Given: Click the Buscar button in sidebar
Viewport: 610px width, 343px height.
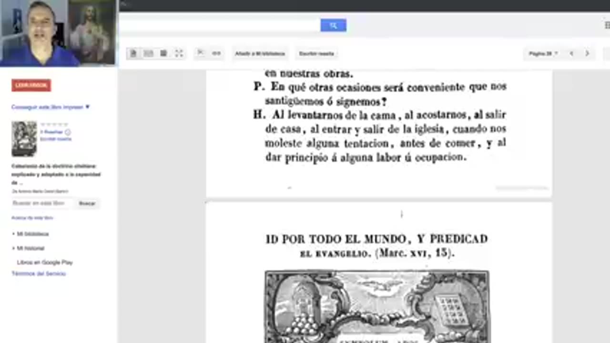Looking at the screenshot, I should 87,203.
